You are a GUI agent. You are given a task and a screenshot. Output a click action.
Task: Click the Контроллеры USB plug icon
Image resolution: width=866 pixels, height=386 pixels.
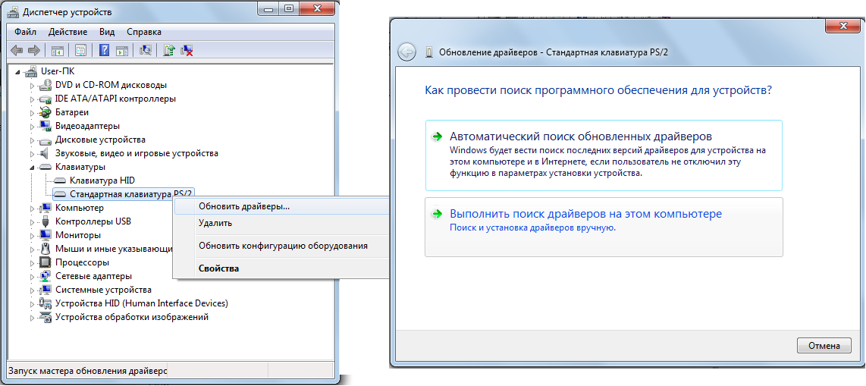[46, 221]
